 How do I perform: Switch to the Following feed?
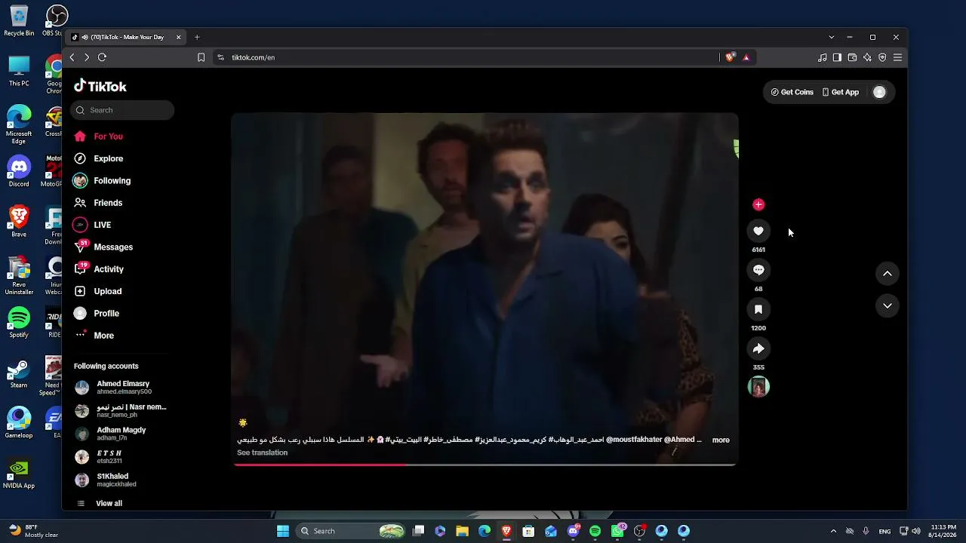(x=102, y=181)
